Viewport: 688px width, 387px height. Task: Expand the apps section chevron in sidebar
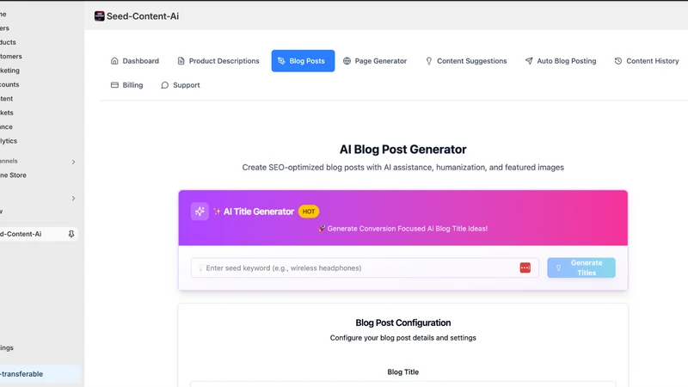73,199
